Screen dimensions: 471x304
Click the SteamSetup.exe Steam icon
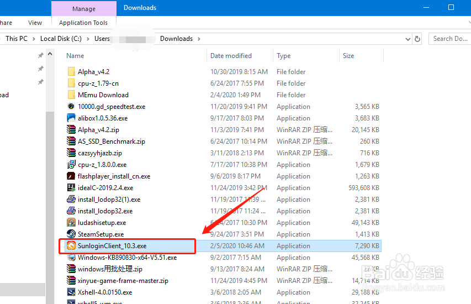pyautogui.click(x=71, y=234)
